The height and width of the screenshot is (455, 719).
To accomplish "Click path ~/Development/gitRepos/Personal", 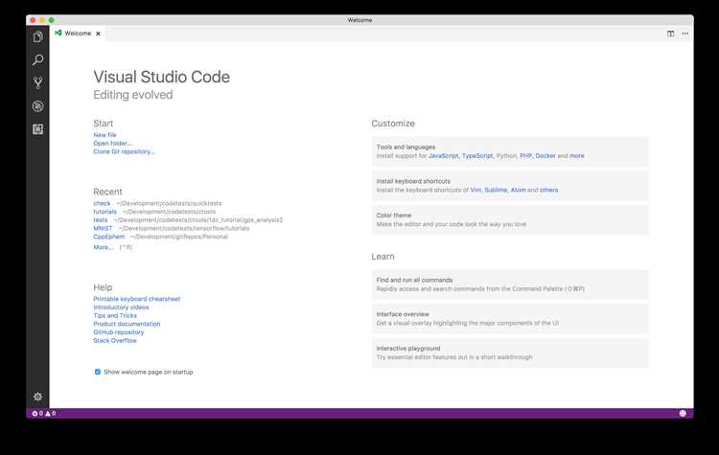I will [x=179, y=237].
